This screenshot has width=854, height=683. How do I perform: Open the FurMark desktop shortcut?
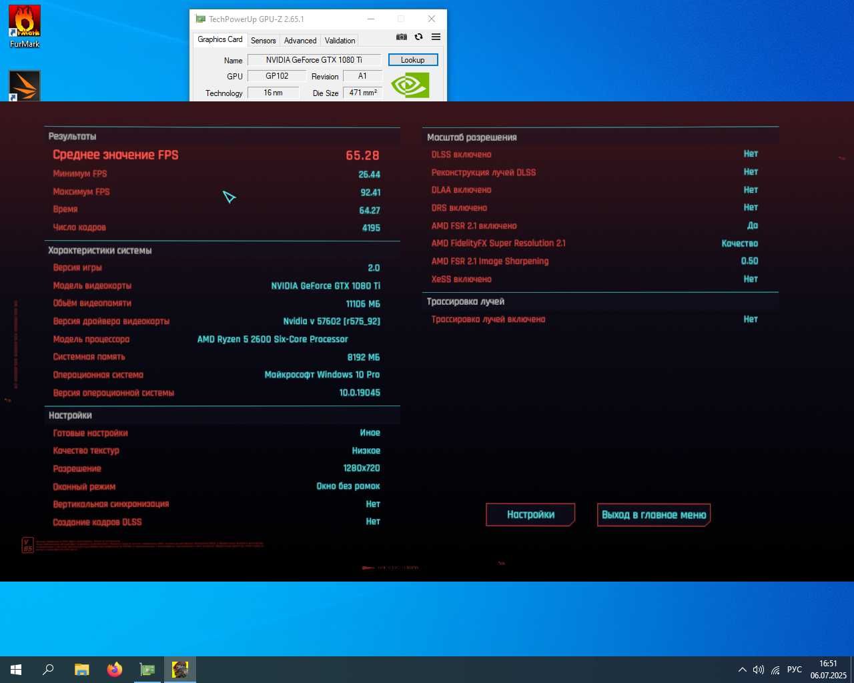point(24,27)
